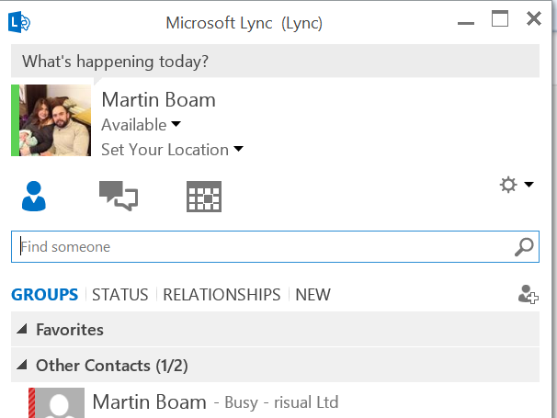Open the Conversations history icon

coord(119,197)
